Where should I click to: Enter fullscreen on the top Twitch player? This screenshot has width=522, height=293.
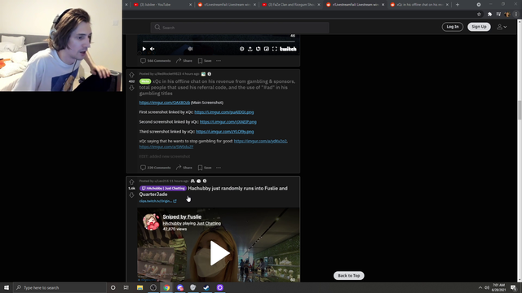click(x=274, y=49)
